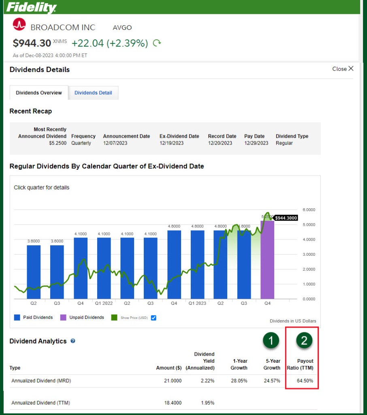
Task: Open the Dividend Analytics help icon
Action: point(73,341)
